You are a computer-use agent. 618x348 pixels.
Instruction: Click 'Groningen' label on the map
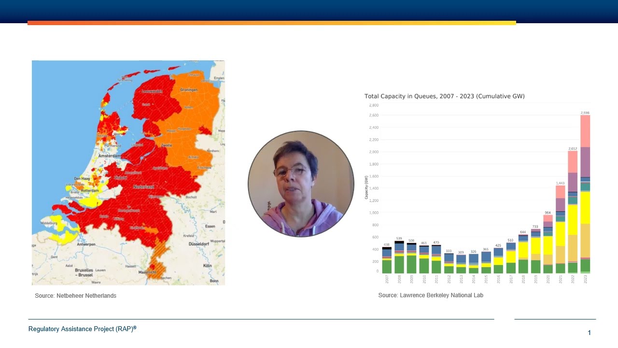coord(189,90)
